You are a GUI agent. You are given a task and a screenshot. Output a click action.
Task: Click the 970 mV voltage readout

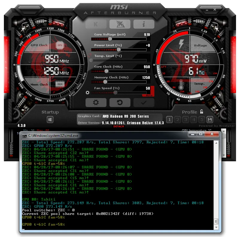(x=196, y=59)
